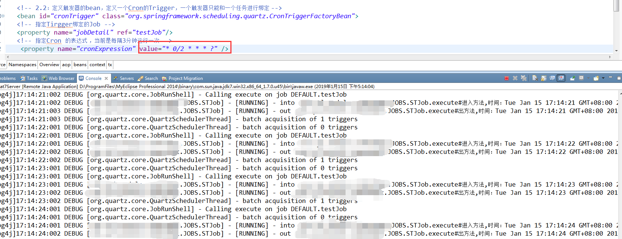Toggle Show Console When Standard Out Changes
Viewport: 622px width, 239px height.
click(x=552, y=78)
